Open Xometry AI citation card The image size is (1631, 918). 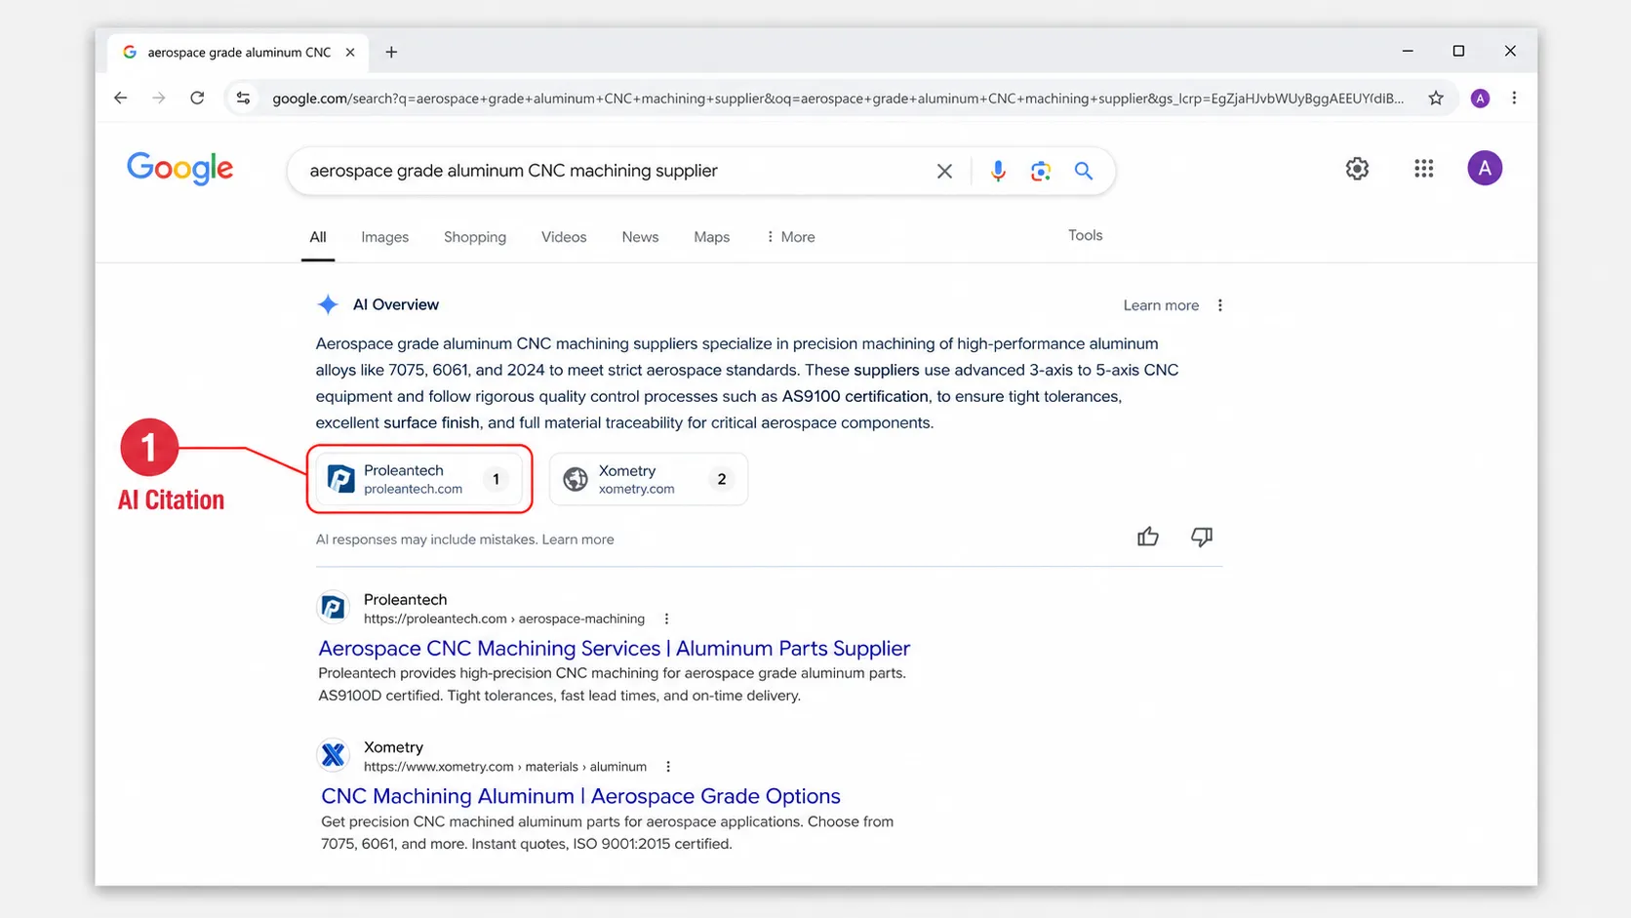pyautogui.click(x=649, y=479)
